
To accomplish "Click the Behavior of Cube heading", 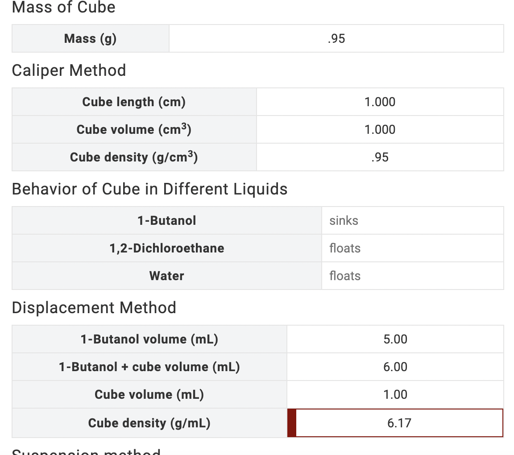I will tap(150, 189).
